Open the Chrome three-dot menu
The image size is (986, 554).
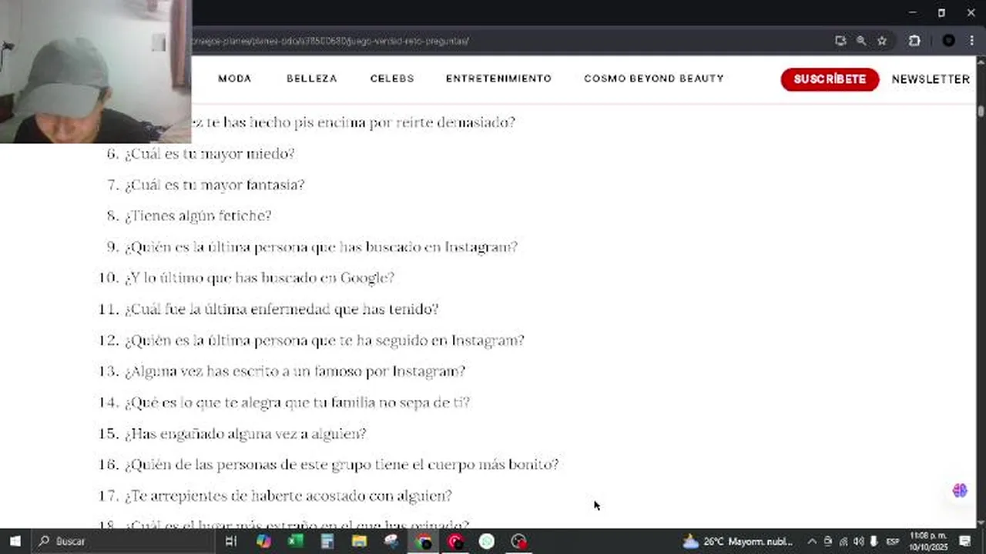coord(971,41)
